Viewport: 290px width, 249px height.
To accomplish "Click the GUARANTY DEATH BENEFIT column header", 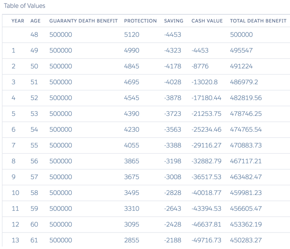I will 83,21.
